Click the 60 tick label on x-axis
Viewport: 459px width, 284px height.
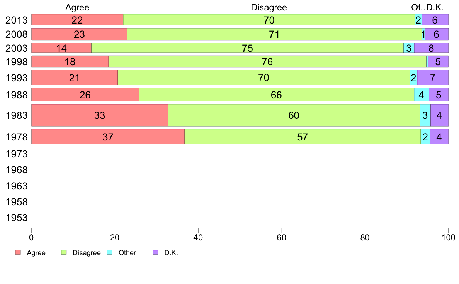pos(282,237)
